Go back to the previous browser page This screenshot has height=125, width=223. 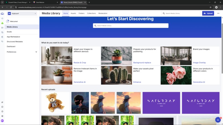(2, 7)
